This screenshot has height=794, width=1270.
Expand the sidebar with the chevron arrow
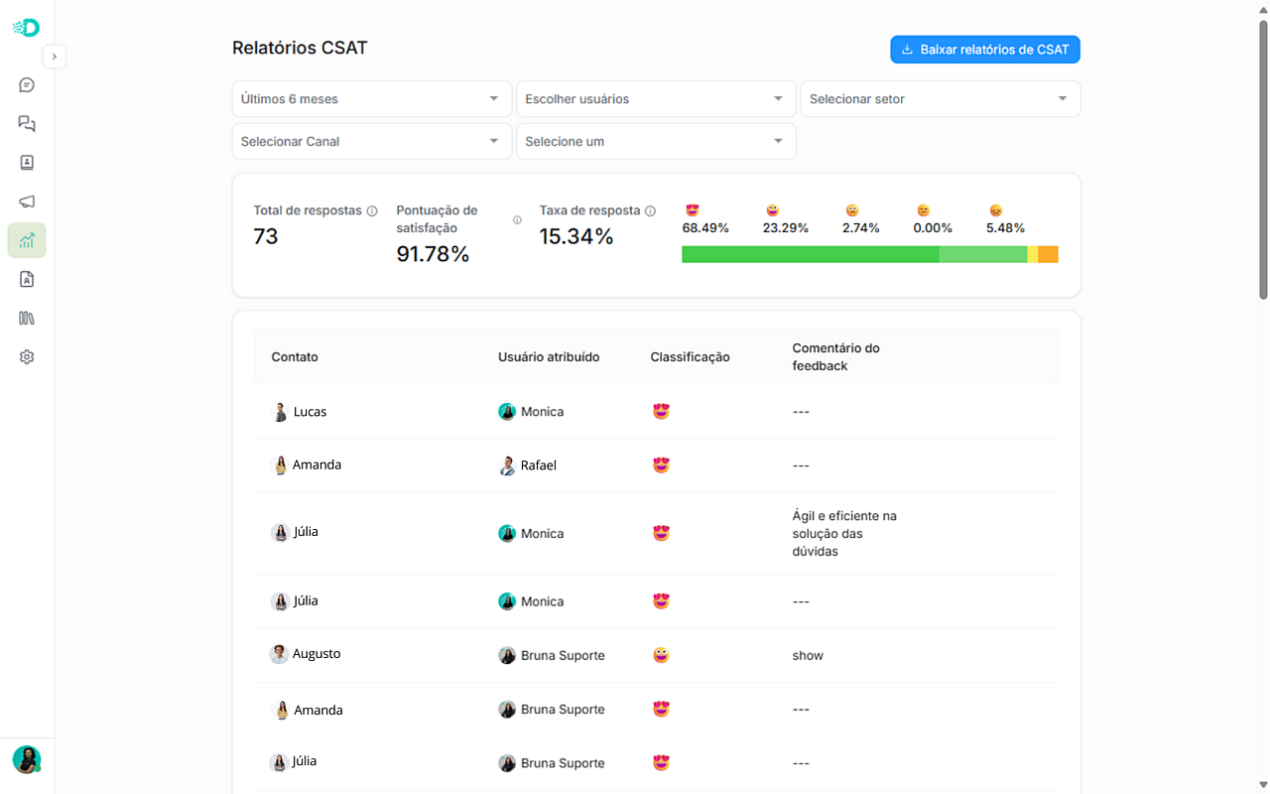coord(55,57)
